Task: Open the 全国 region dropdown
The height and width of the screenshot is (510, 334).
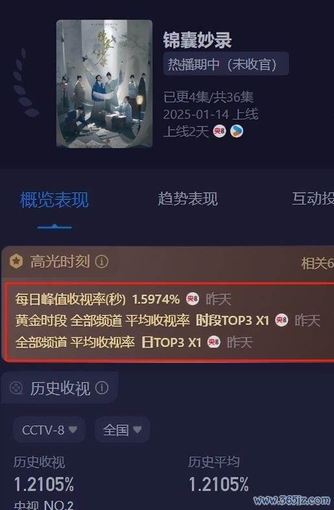Action: coord(123,430)
